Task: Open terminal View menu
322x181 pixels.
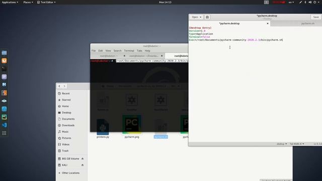Action: (108, 51)
